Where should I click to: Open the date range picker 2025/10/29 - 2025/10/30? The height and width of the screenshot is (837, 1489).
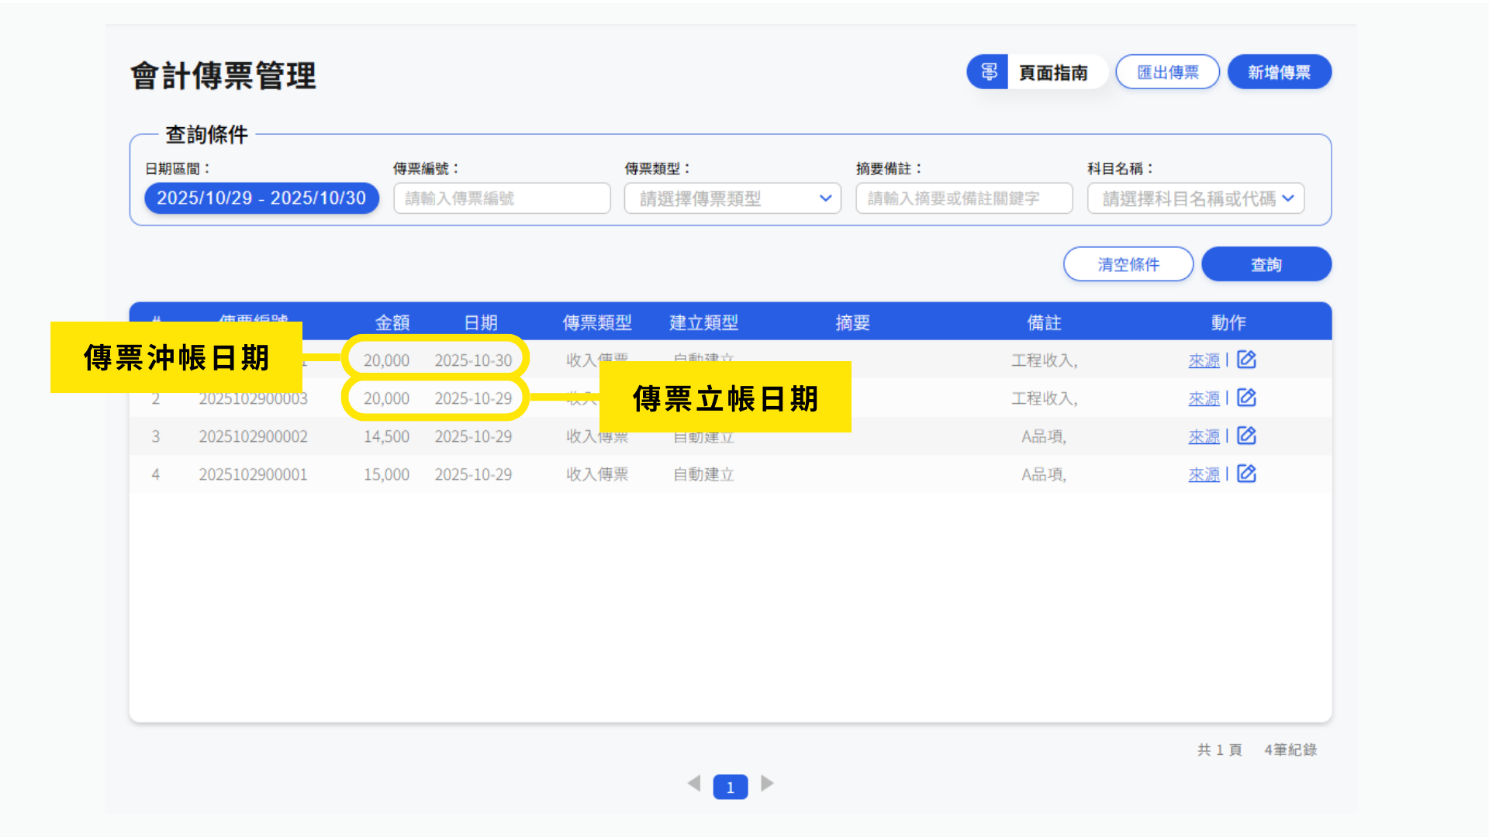click(261, 198)
